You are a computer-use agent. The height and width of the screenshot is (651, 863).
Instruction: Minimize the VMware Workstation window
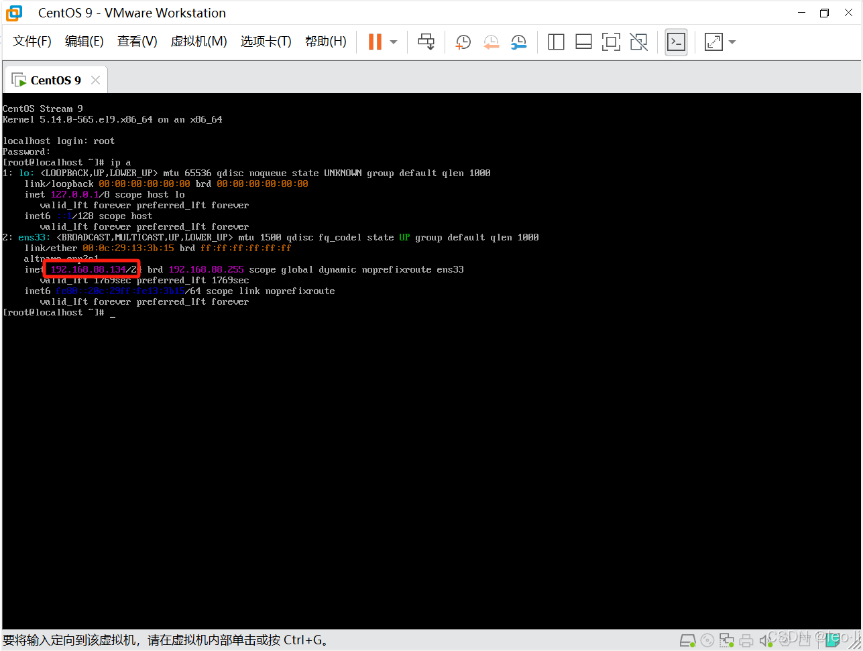[x=801, y=13]
